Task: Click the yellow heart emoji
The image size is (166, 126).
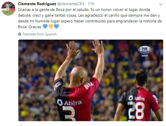Action: click(x=51, y=26)
